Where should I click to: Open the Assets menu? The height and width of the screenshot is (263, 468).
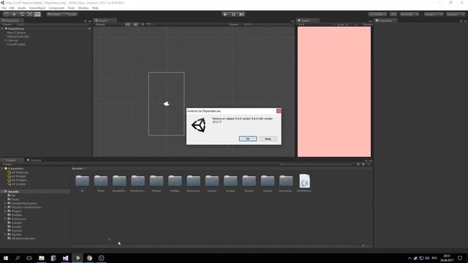tap(22, 8)
